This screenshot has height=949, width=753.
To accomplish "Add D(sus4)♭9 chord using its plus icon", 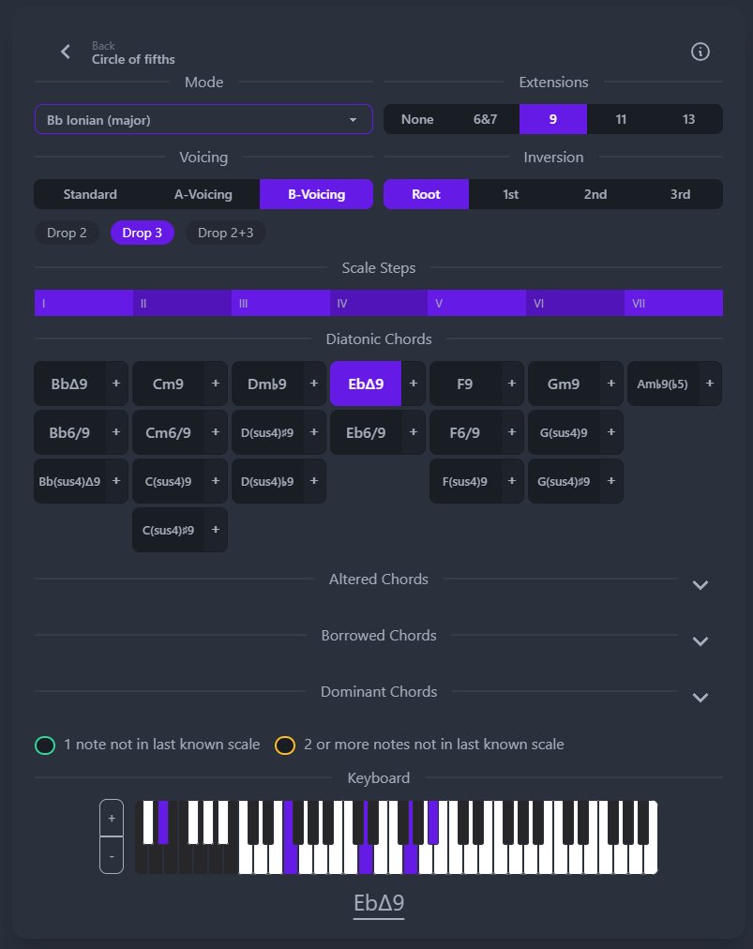I will (314, 481).
